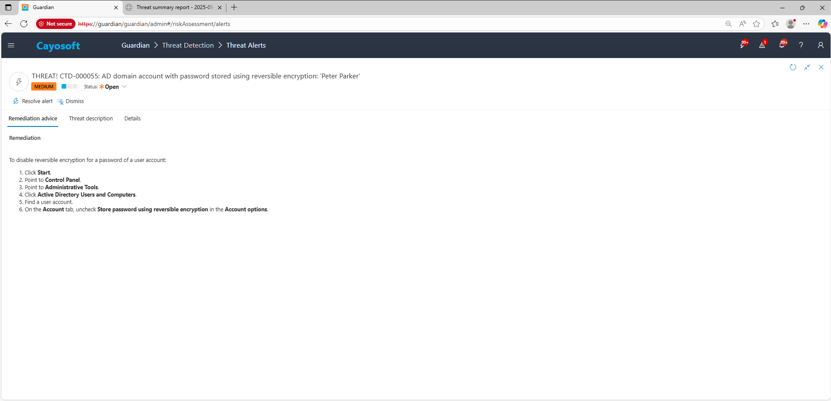Click Resolve alert button

click(x=33, y=101)
